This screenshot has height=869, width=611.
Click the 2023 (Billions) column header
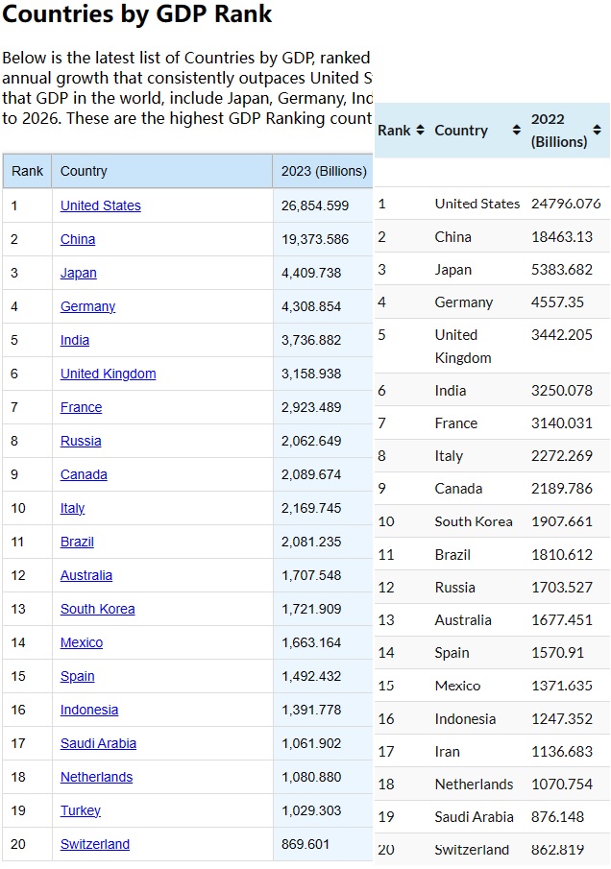pos(323,171)
